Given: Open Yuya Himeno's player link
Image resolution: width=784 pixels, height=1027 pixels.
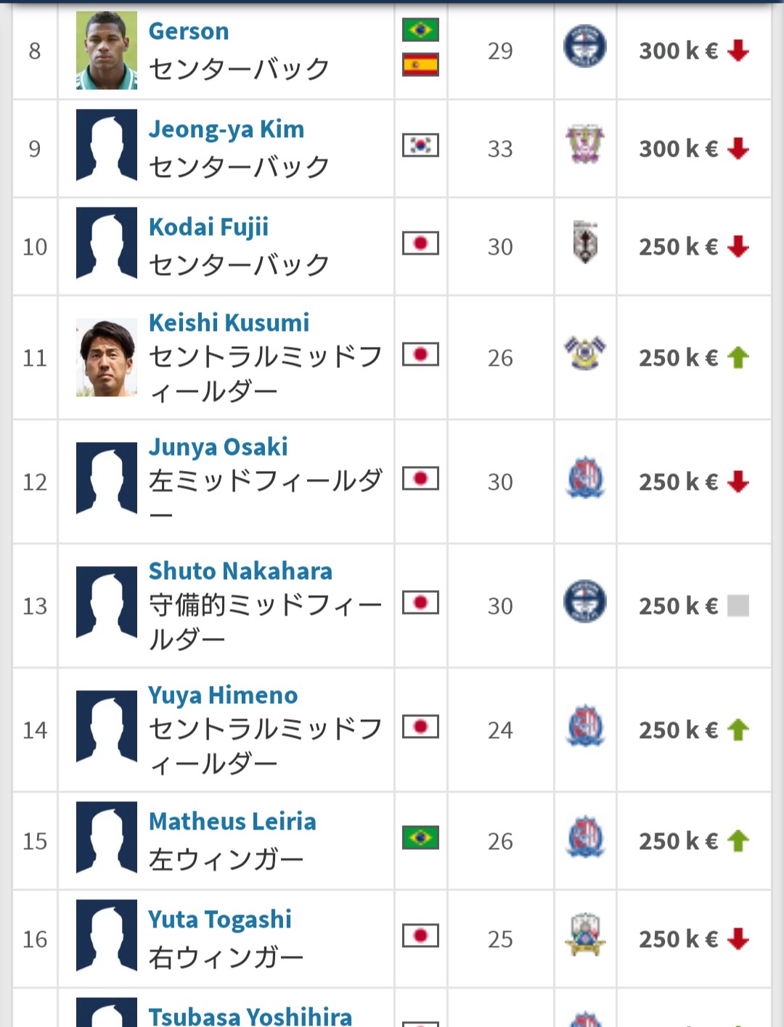Looking at the screenshot, I should 223,695.
